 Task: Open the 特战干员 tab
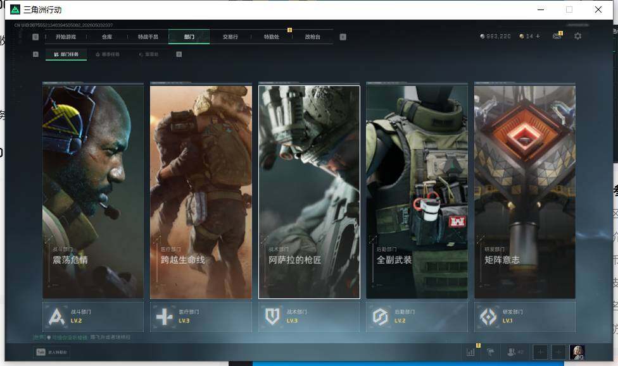(148, 37)
